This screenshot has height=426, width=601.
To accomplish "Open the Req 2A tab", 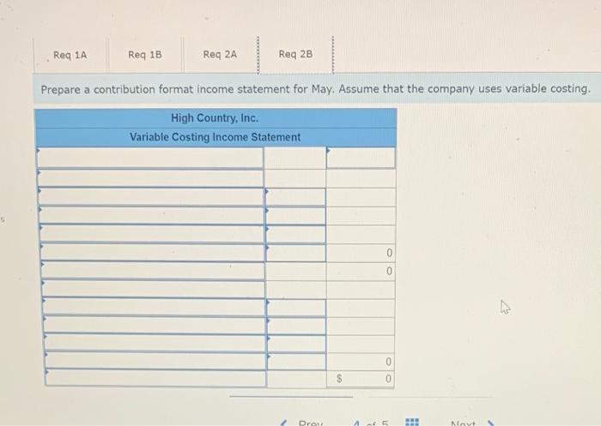I will coord(220,54).
